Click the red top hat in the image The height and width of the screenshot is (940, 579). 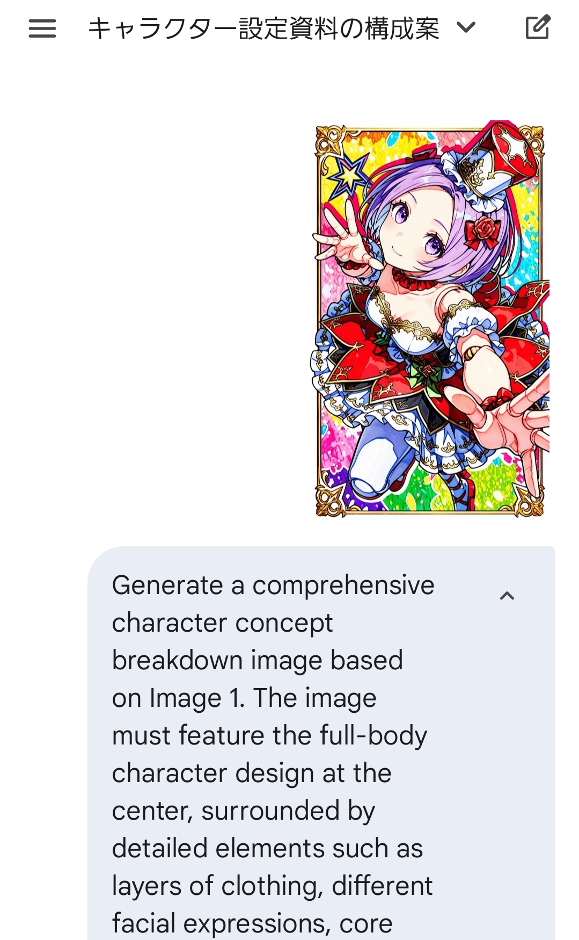(x=507, y=155)
